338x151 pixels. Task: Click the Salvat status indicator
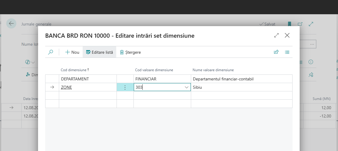(x=267, y=24)
